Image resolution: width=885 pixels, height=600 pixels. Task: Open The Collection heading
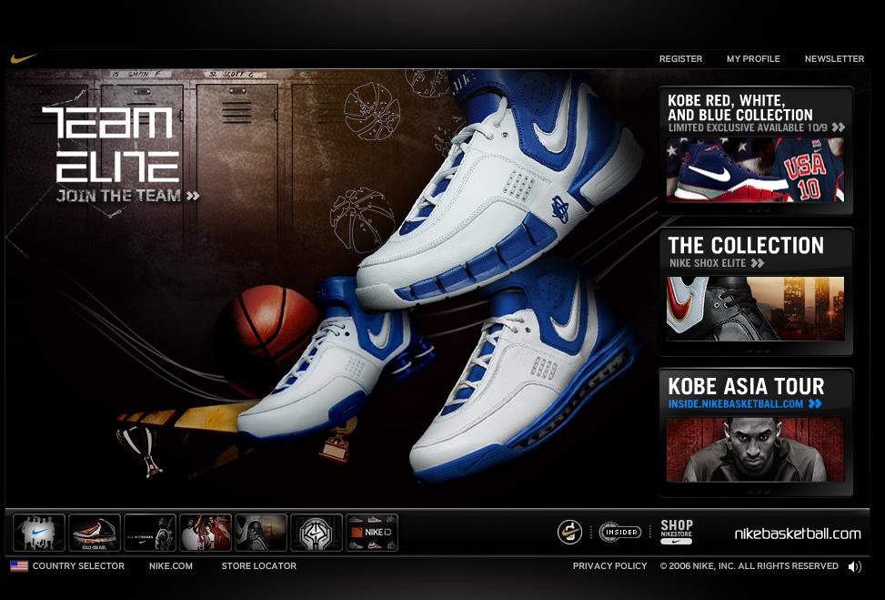pos(746,246)
